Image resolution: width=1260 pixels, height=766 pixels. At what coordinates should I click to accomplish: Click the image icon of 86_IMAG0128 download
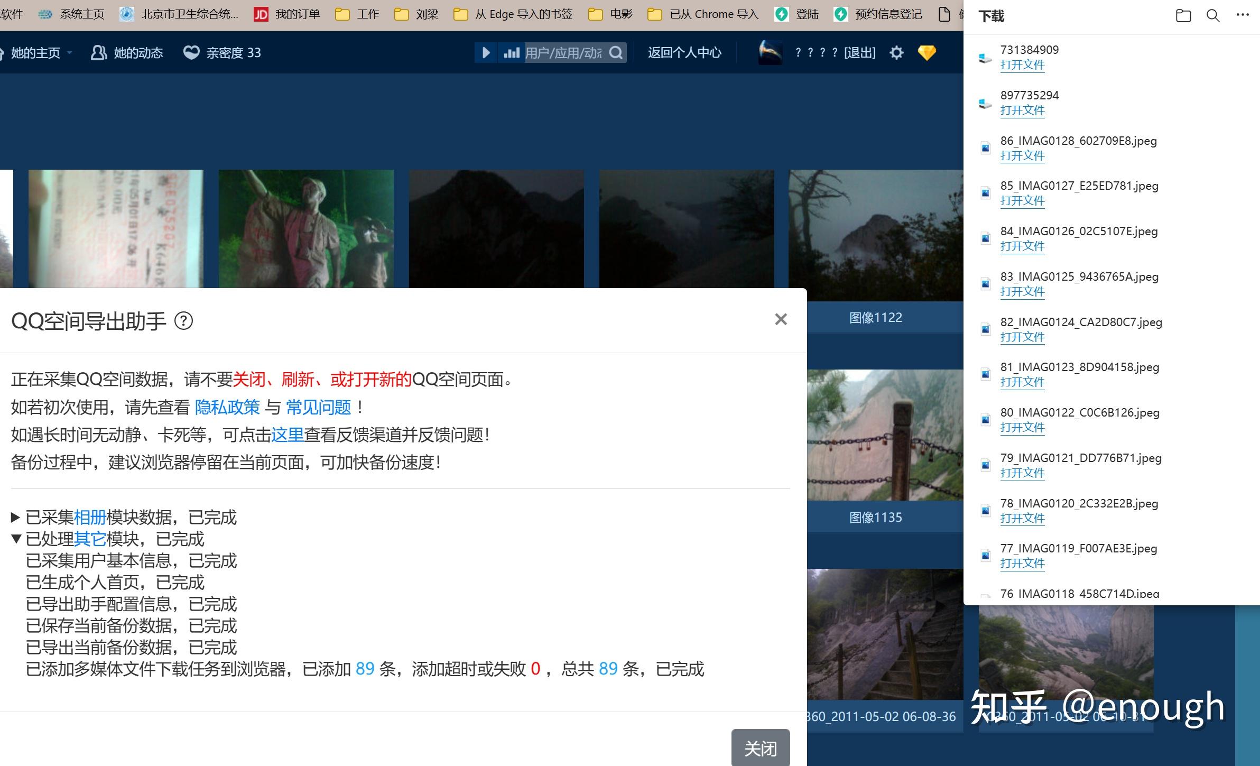[x=985, y=148]
